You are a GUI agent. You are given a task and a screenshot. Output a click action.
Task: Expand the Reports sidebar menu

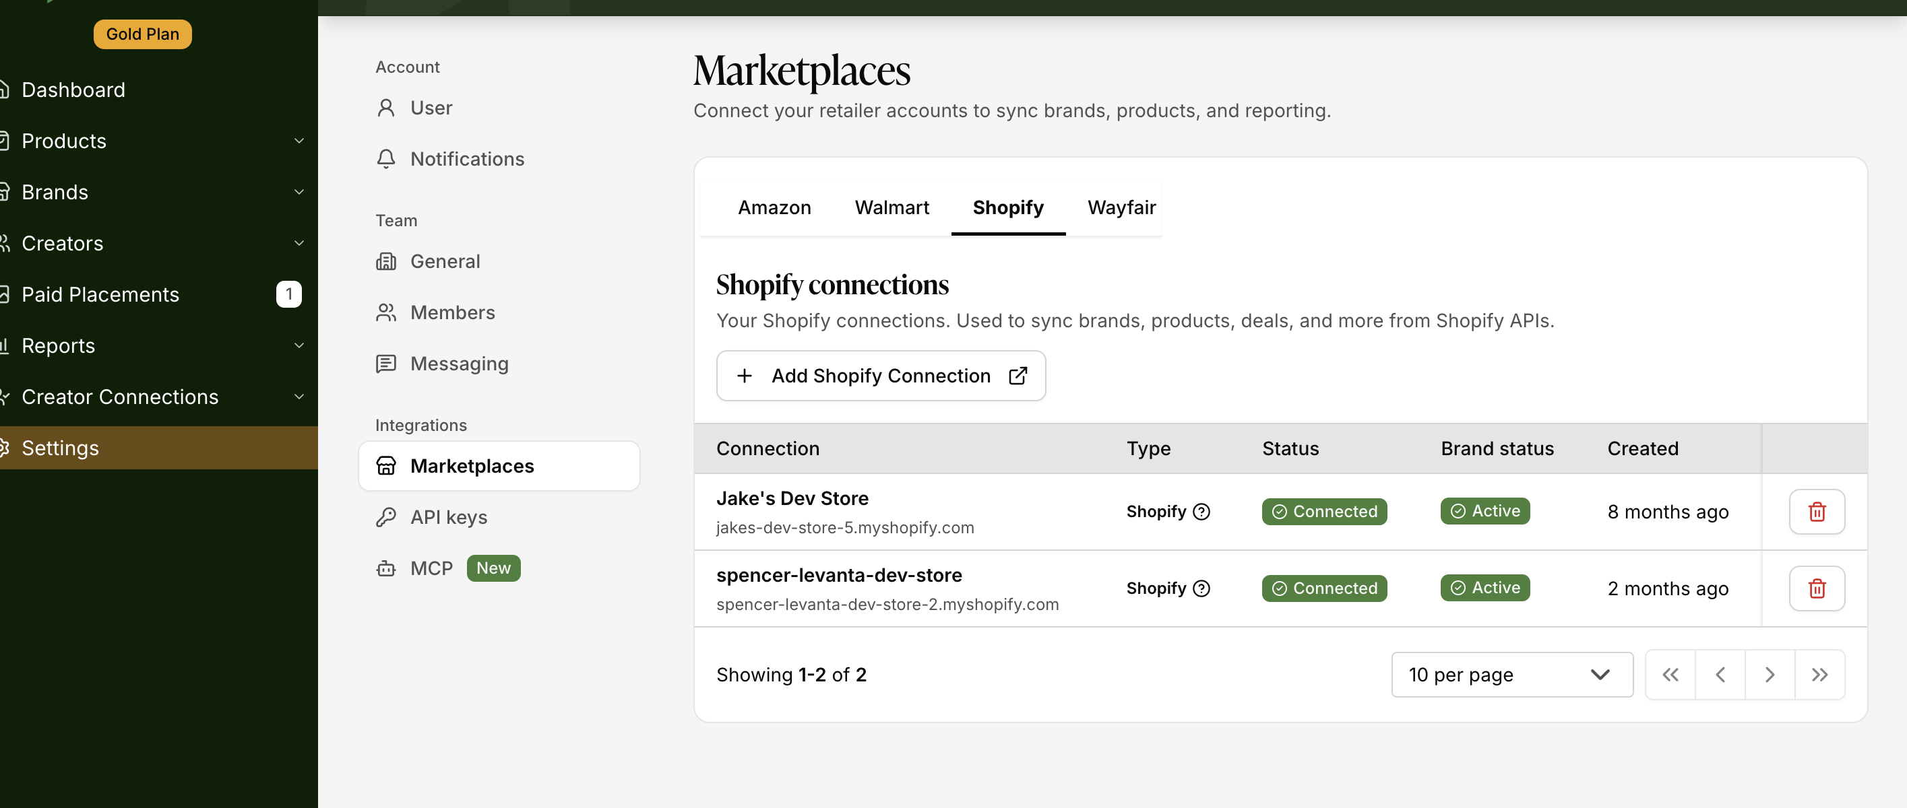(299, 345)
